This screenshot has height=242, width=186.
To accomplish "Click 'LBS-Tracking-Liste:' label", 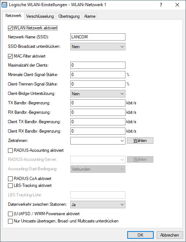I will coord(25,195).
